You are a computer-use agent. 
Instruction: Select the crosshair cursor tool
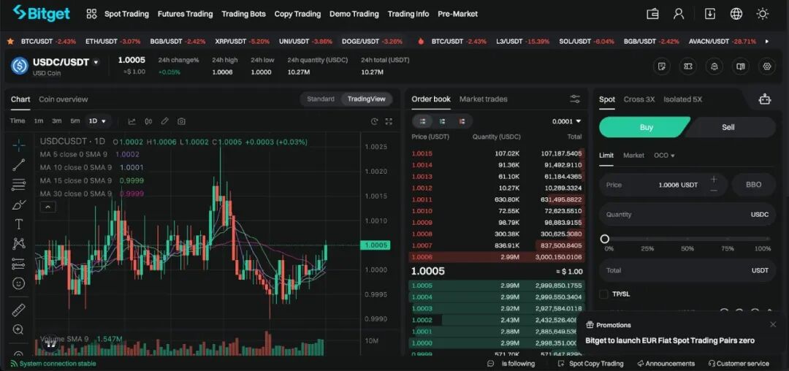(18, 146)
